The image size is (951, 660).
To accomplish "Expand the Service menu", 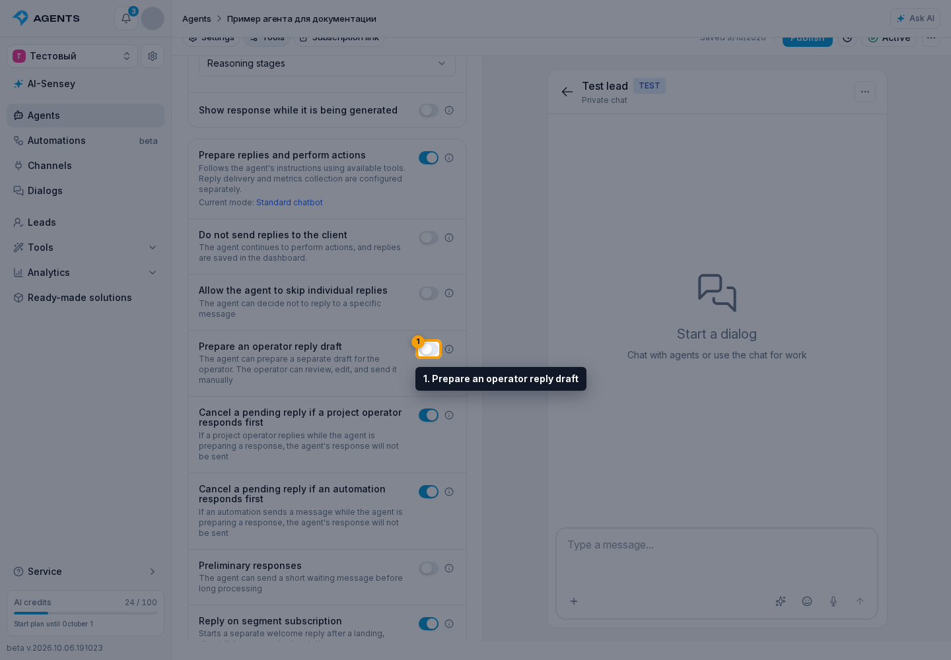I will click(x=86, y=572).
